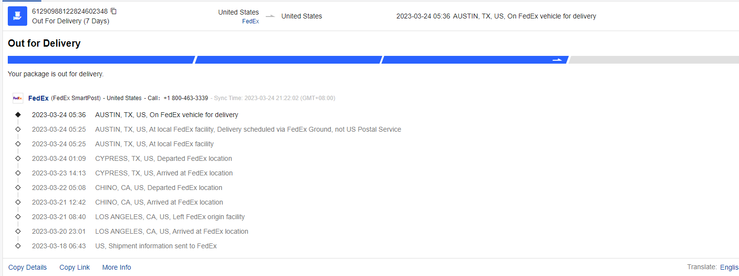Click the first blue progress bar segment
Image resolution: width=739 pixels, height=276 pixels.
tap(101, 60)
